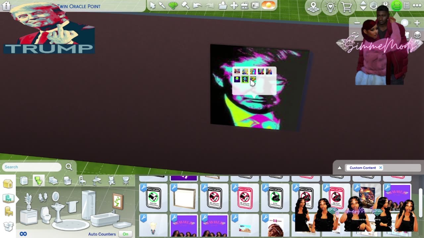The image size is (424, 238).
Task: Pick the Select arrow tool
Action: pyautogui.click(x=152, y=5)
